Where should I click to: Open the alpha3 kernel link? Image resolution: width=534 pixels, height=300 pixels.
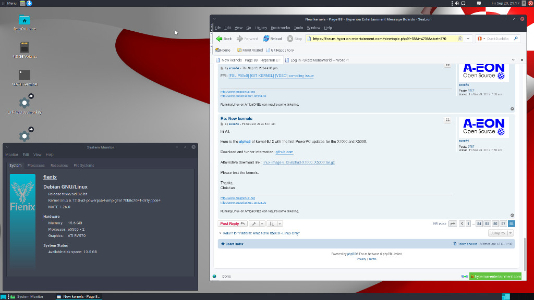click(245, 142)
